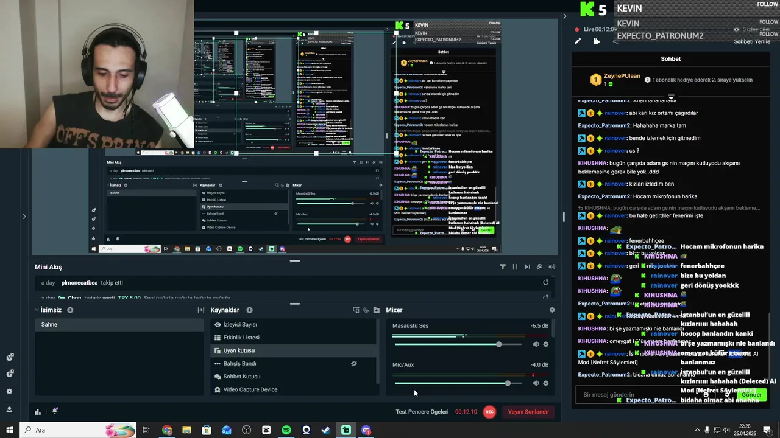Collapse the chat panel with chevron
The image size is (780, 438).
[564, 16]
